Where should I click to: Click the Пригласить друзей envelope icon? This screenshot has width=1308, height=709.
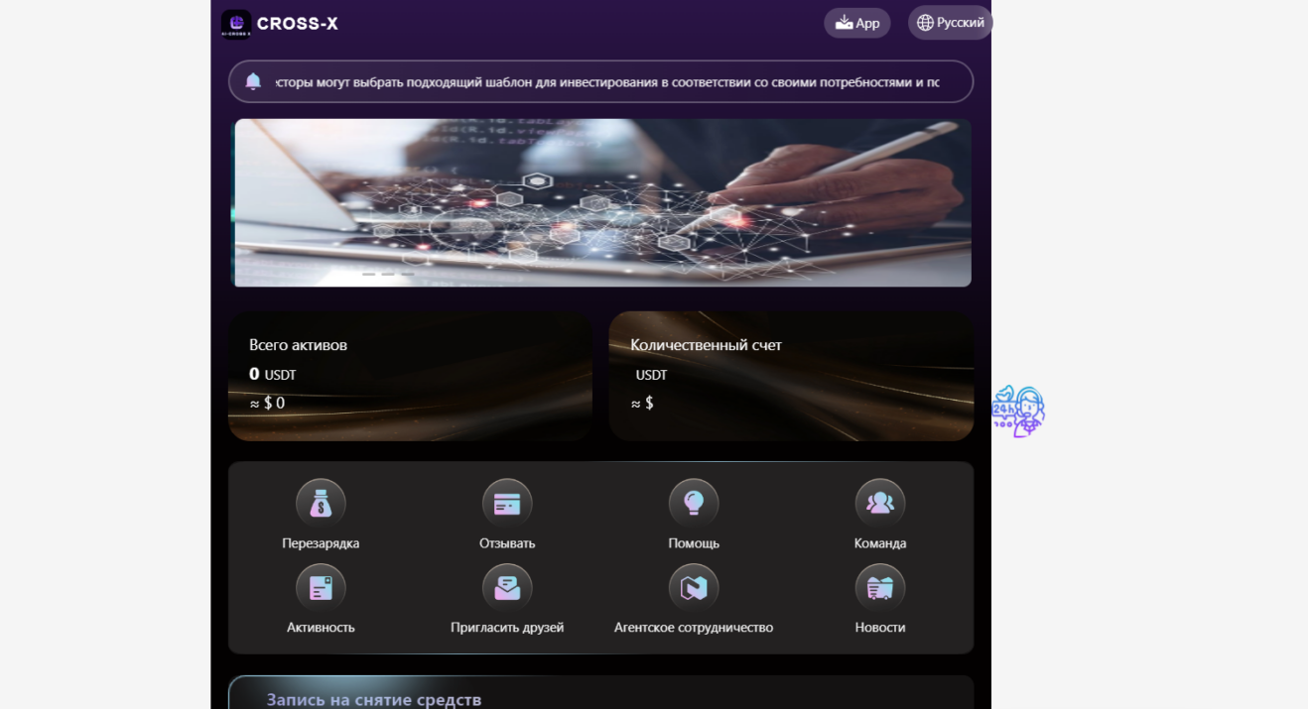507,588
